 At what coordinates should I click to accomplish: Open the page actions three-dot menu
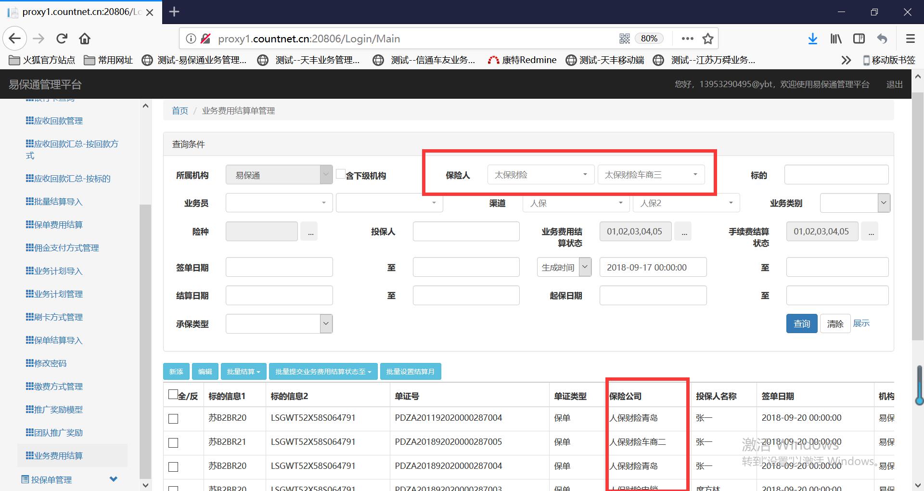(x=688, y=39)
